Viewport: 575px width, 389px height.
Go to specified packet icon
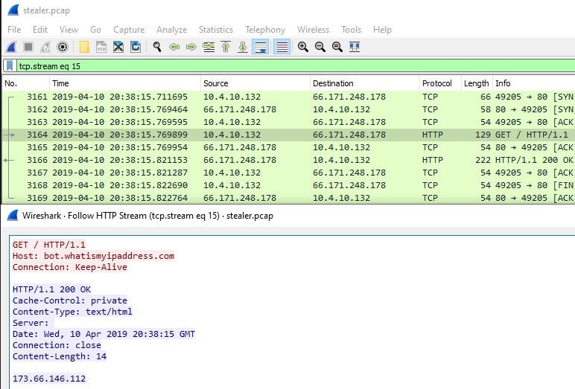coord(209,47)
